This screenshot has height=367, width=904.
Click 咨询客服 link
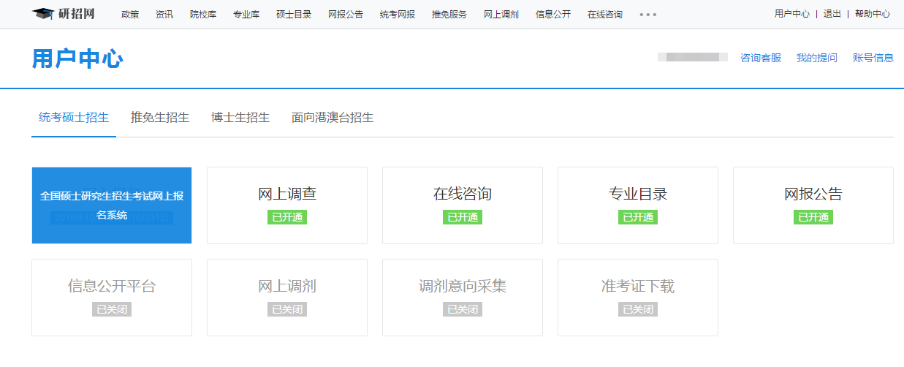tap(760, 58)
